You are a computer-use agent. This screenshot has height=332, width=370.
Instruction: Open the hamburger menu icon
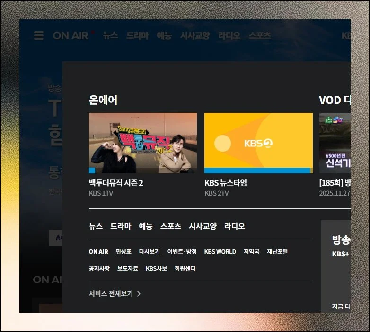click(x=39, y=35)
